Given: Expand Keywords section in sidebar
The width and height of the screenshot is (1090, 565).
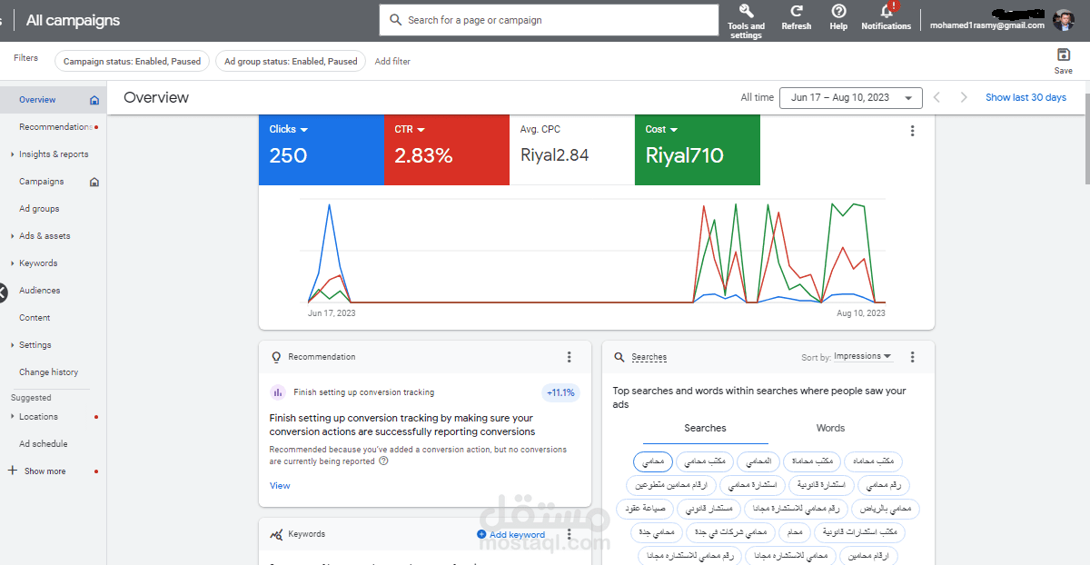Looking at the screenshot, I should 13,263.
